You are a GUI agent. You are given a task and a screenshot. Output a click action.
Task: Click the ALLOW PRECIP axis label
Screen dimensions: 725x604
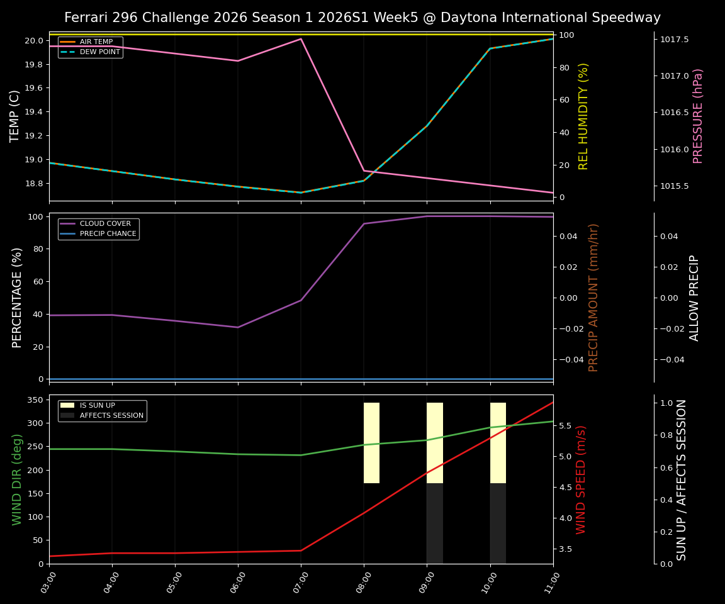[695, 296]
